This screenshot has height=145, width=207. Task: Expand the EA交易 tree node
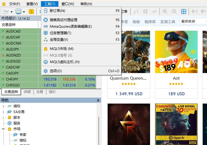click(3, 112)
